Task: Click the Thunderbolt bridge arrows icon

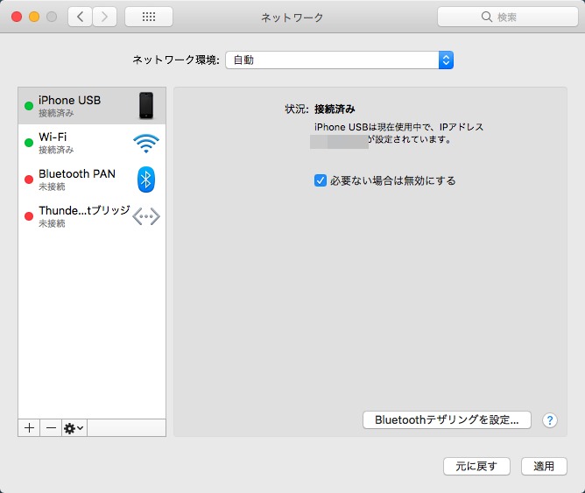Action: point(146,217)
